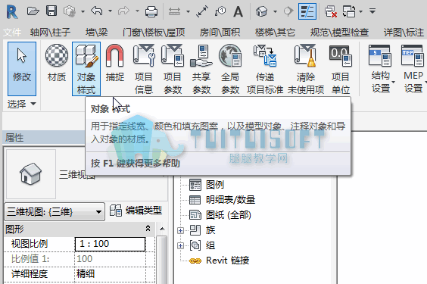Open the Materials (材质) tool
427x284 pixels.
[56, 68]
